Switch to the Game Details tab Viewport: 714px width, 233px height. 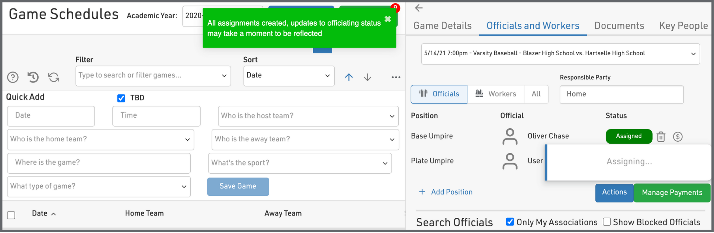tap(442, 26)
